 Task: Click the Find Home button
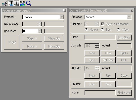coord(124,93)
